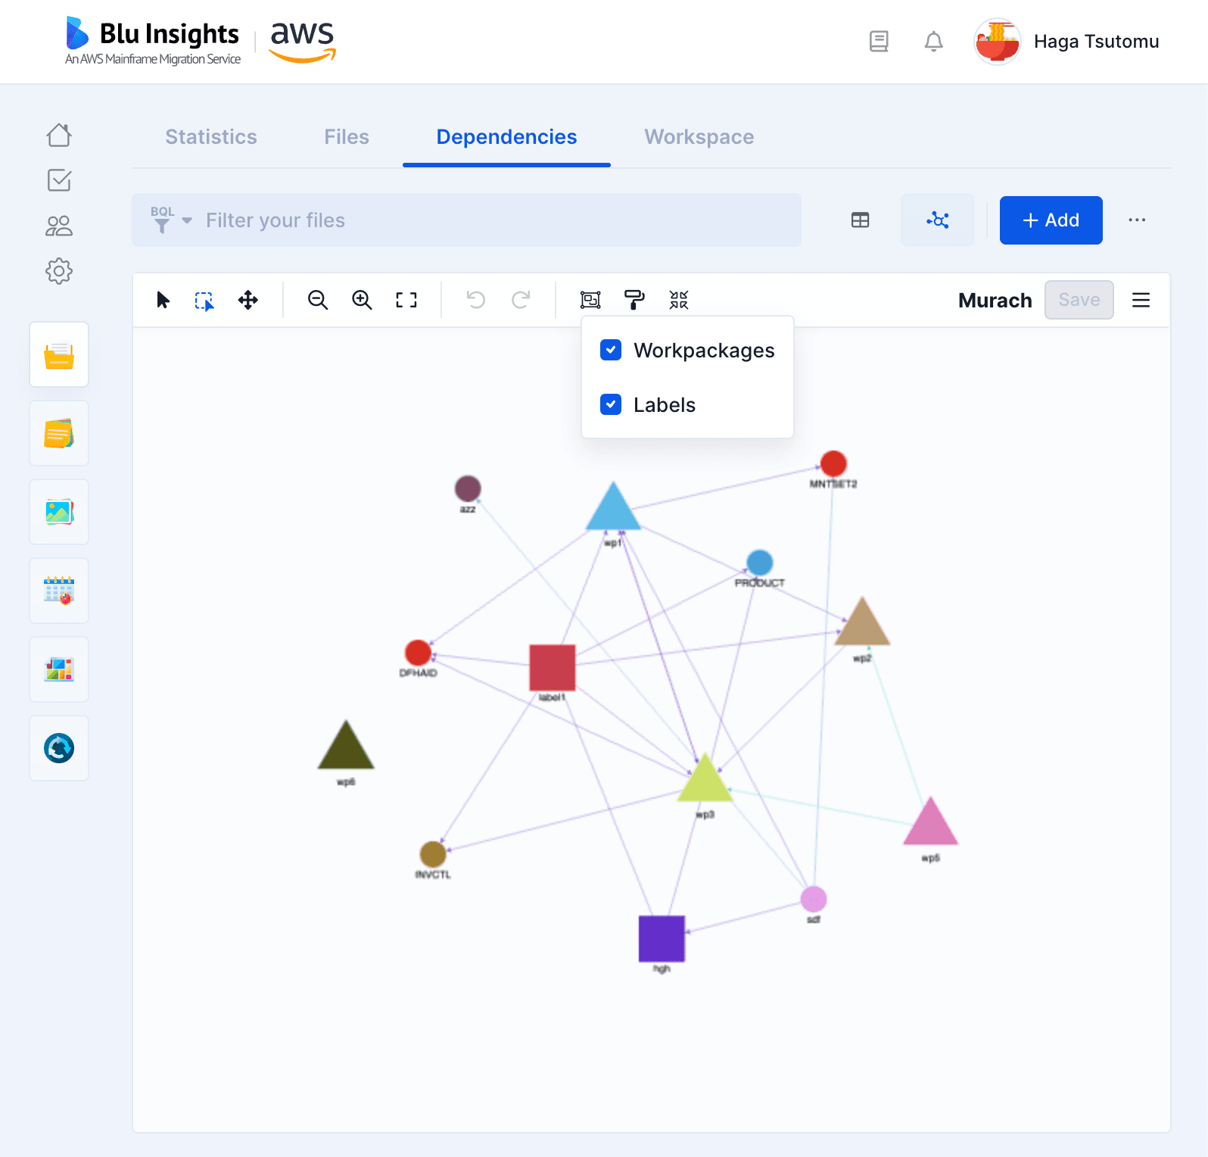Viewport: 1208px width, 1157px height.
Task: Select the move pan tool
Action: 248,301
